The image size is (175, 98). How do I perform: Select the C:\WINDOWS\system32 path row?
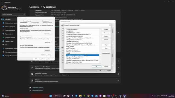82,29
